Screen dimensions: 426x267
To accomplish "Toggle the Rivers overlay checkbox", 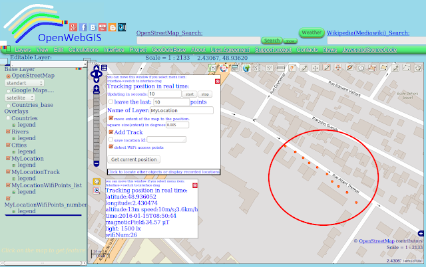I will (x=8, y=132).
